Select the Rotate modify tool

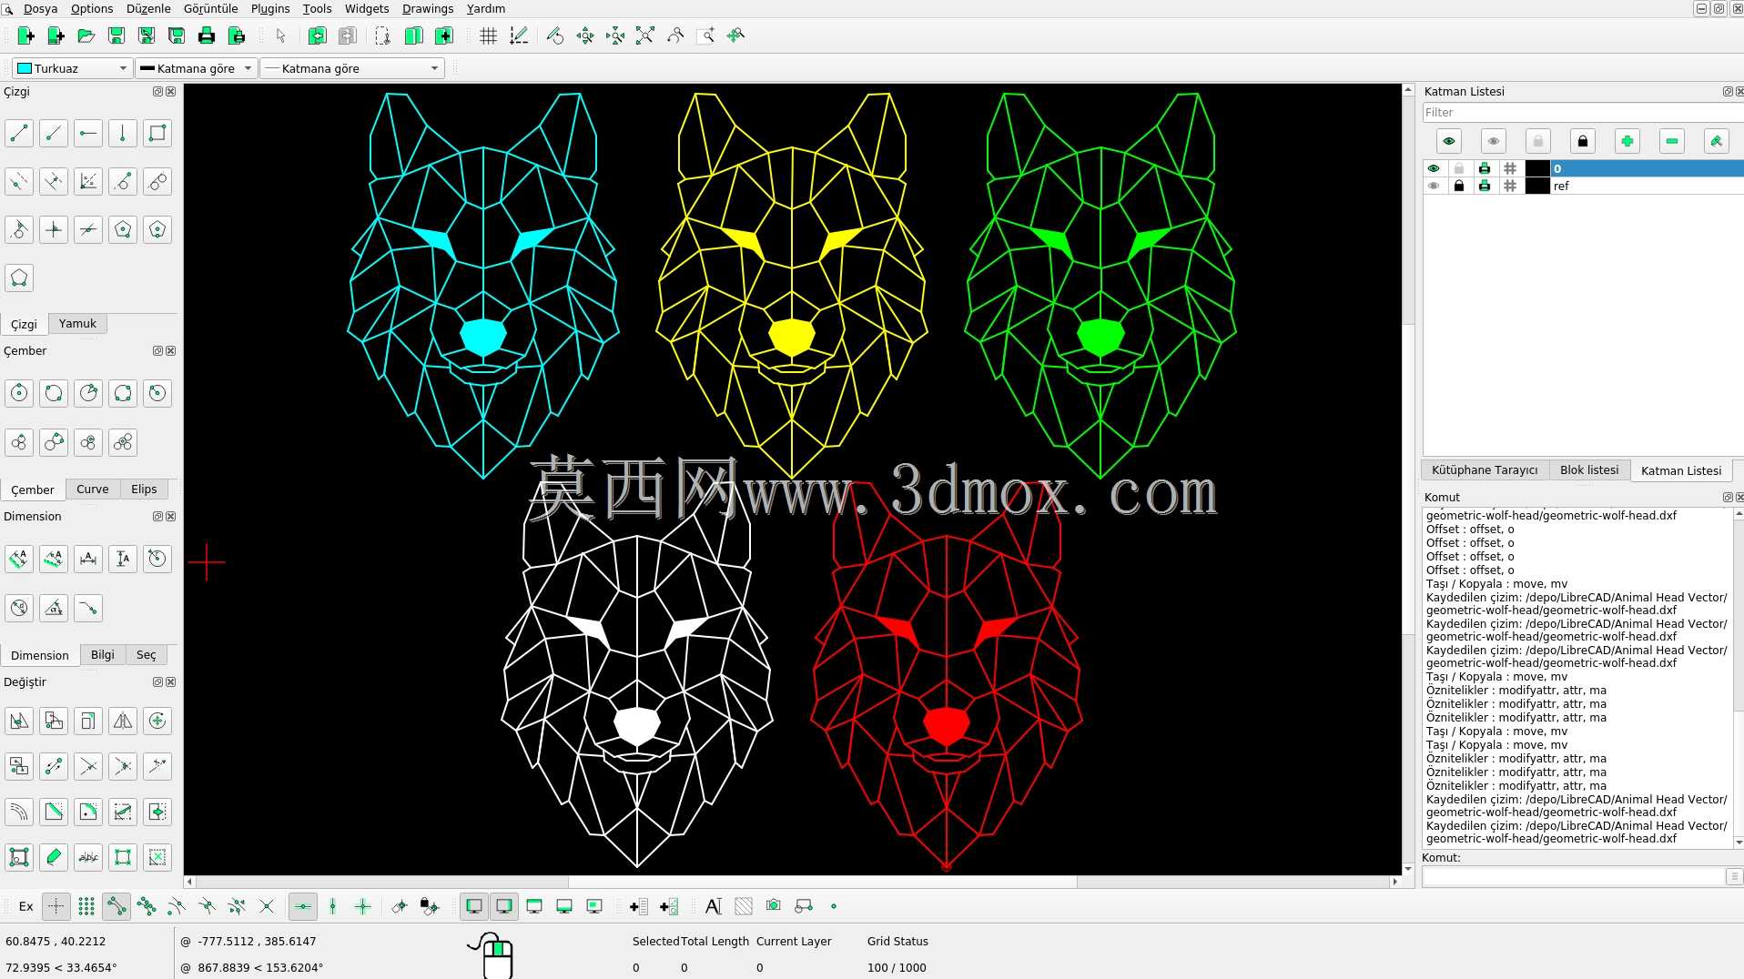click(157, 721)
